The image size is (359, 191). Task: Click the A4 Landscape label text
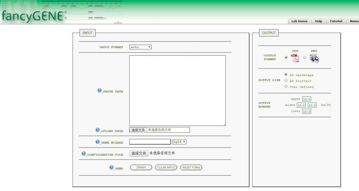pyautogui.click(x=301, y=75)
